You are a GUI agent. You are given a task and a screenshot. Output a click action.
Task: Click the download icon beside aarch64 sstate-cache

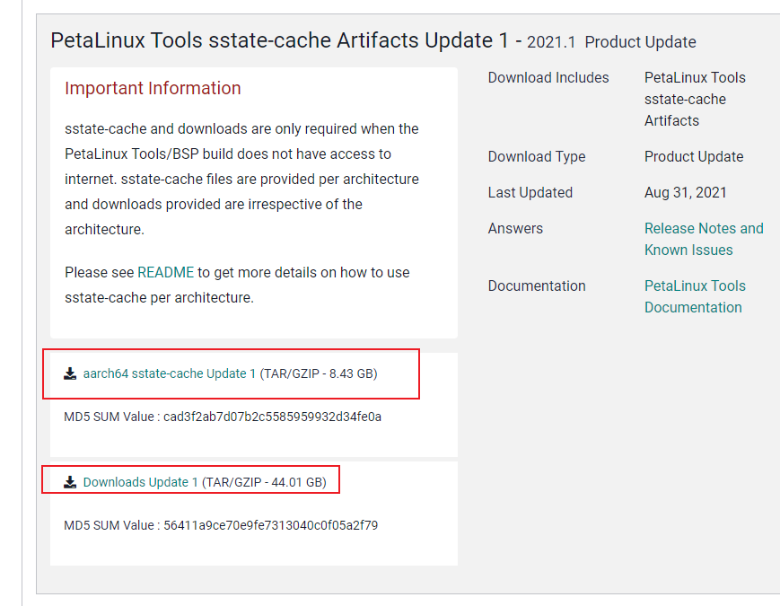tap(70, 374)
